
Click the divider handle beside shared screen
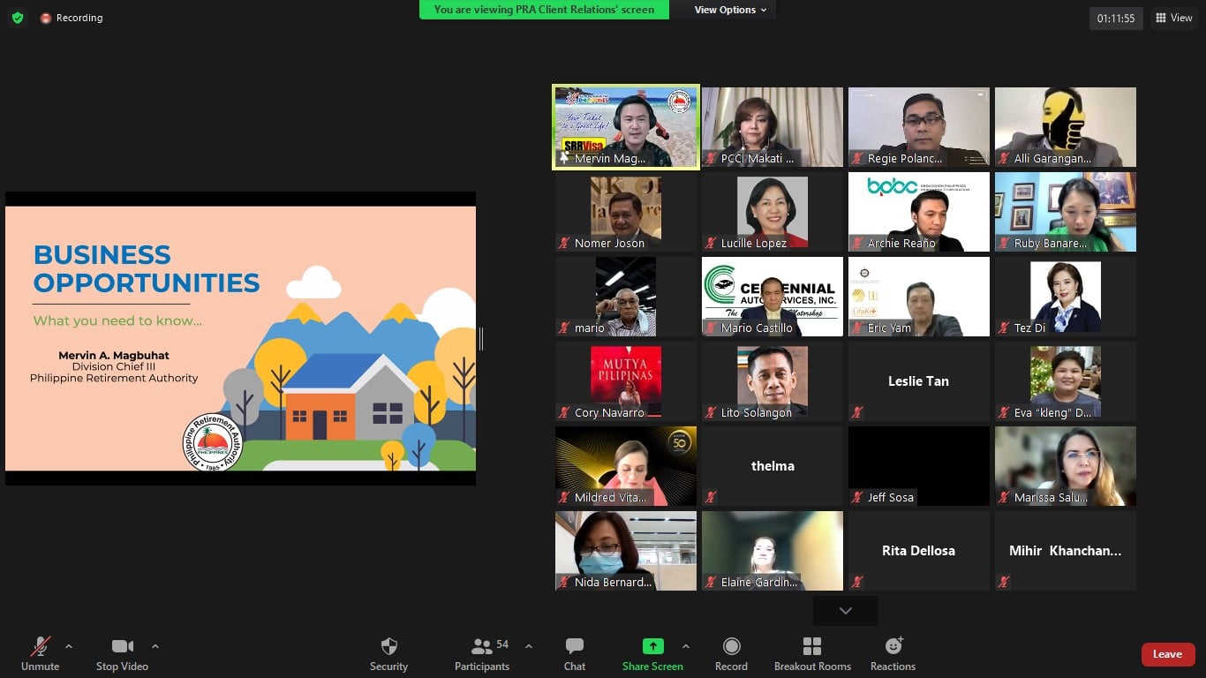(481, 338)
